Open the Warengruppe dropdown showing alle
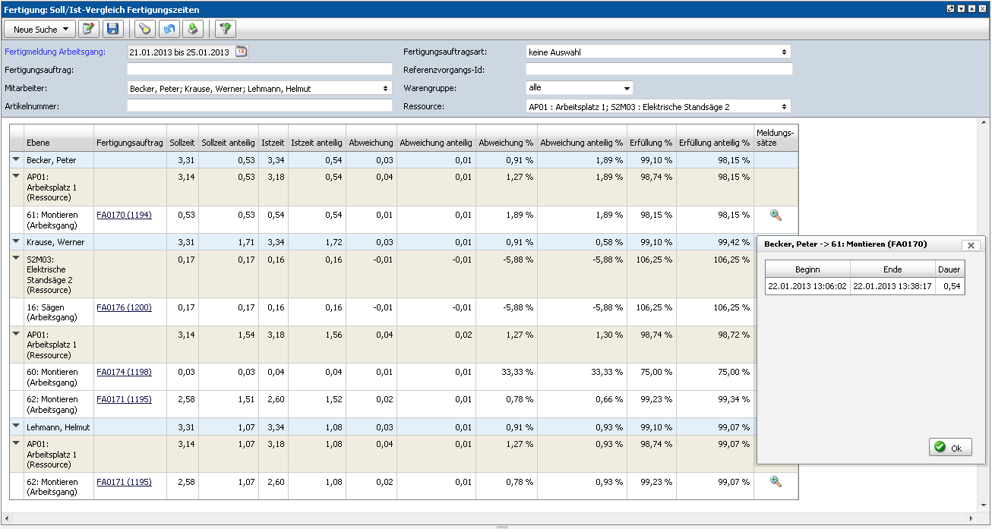The width and height of the screenshot is (992, 532). coord(579,88)
